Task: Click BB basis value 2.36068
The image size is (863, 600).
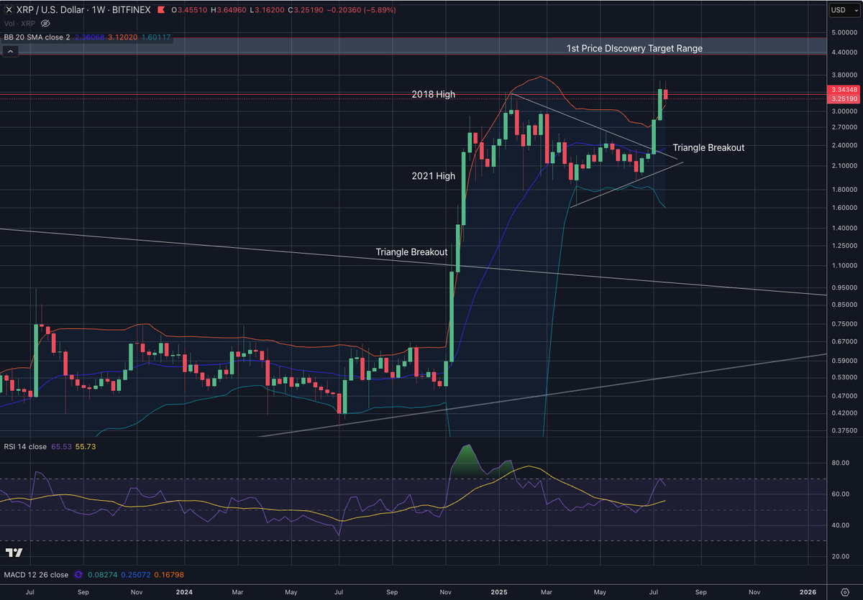Action: [90, 36]
